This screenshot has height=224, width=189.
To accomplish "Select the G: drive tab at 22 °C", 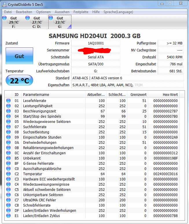I will [60, 22].
